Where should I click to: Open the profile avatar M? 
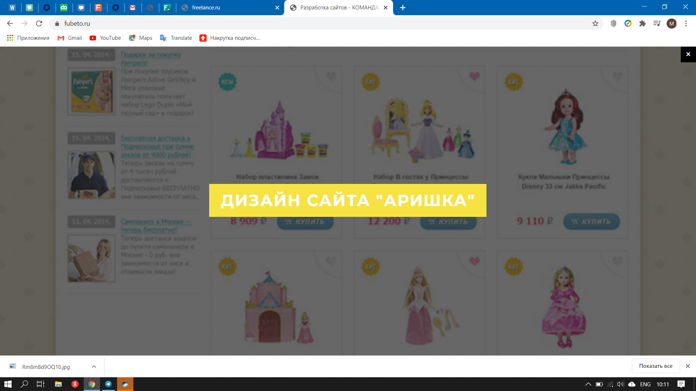pyautogui.click(x=671, y=24)
